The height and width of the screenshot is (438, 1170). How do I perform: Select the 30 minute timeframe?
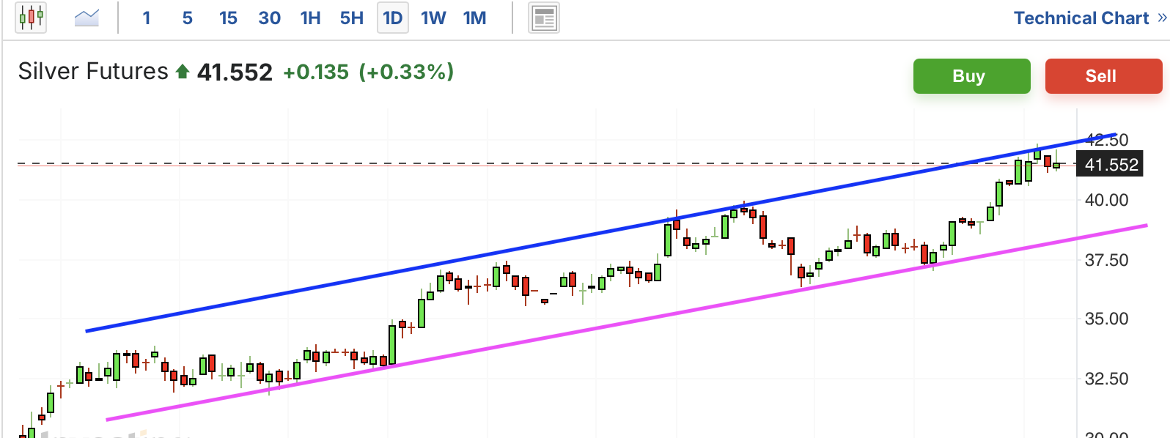click(x=269, y=18)
